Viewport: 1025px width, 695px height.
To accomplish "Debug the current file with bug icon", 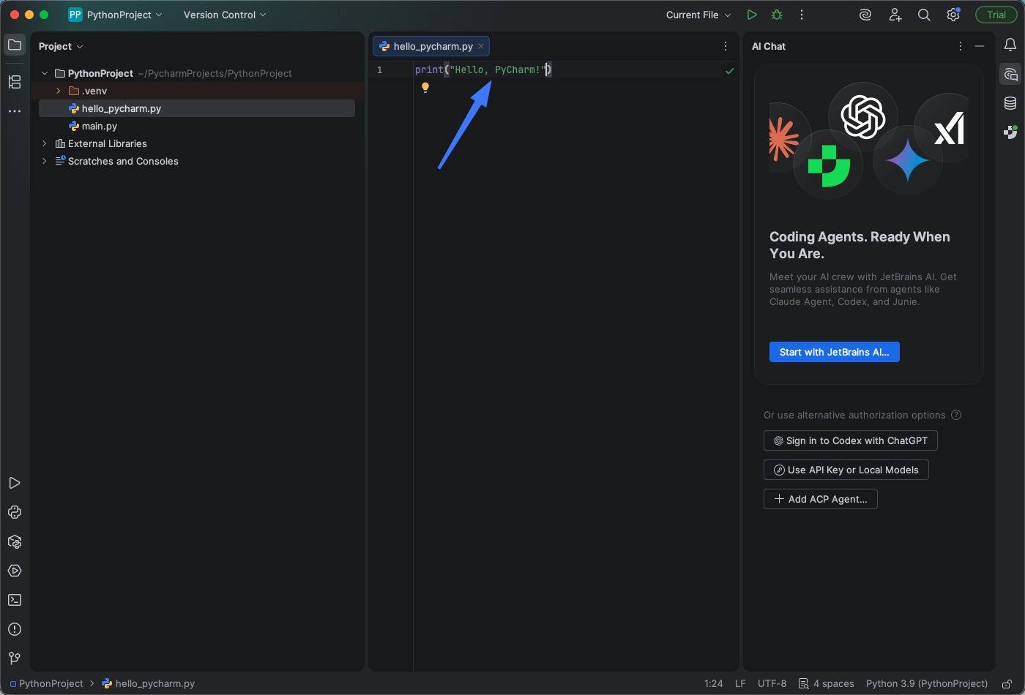I will (777, 15).
